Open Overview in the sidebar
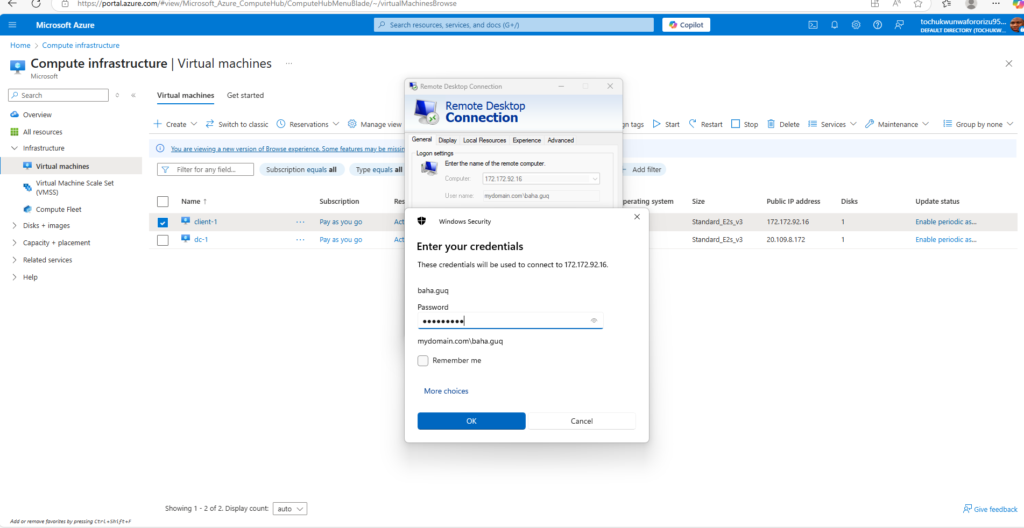This screenshot has height=528, width=1024. [x=37, y=115]
